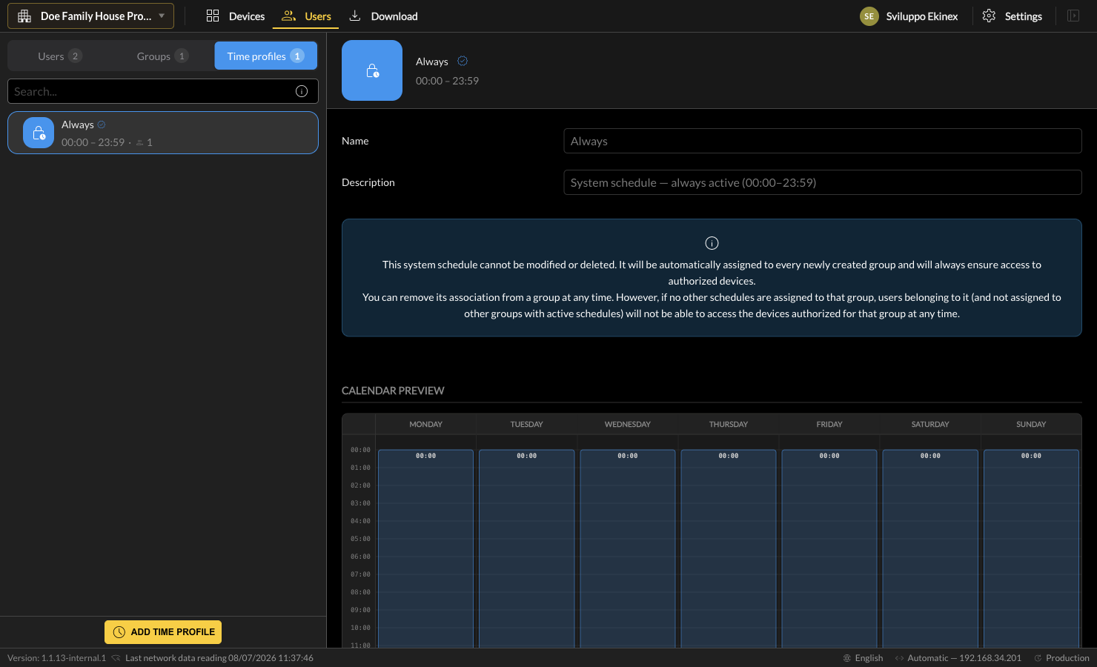Click the verified badge next to Always in list
This screenshot has height=667, width=1097.
(x=102, y=125)
